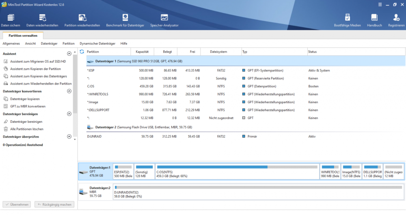Image resolution: width=406 pixels, height=215 pixels.
Task: Click the sidebar scroll-up arrow
Action: pos(75,52)
